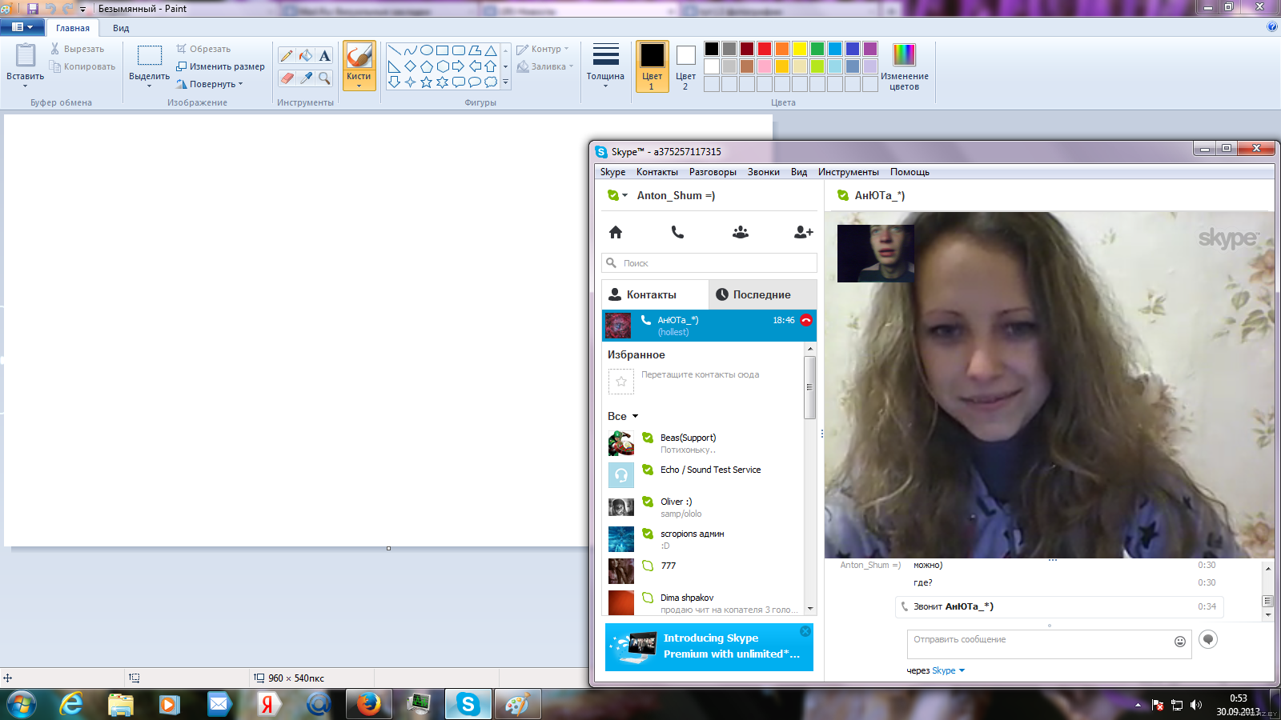This screenshot has width=1281, height=720.
Task: Select the five-point star shape
Action: point(426,82)
